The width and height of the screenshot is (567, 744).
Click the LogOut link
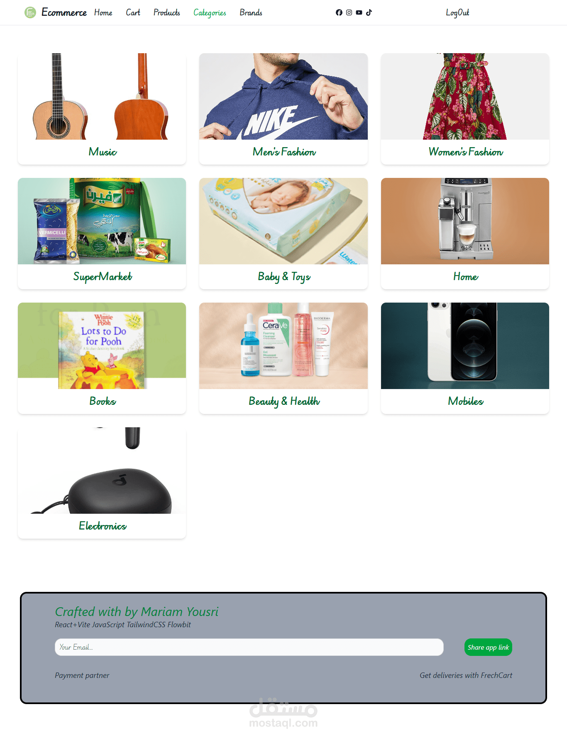click(457, 12)
